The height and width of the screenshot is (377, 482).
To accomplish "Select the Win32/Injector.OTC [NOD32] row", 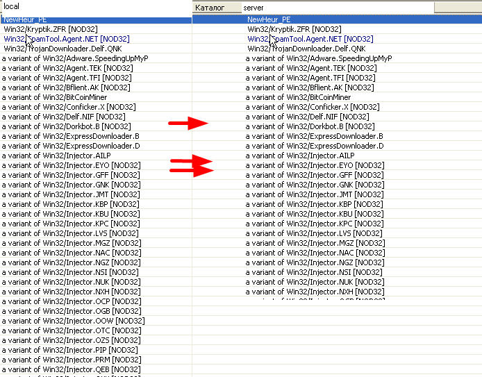I will pos(72,331).
